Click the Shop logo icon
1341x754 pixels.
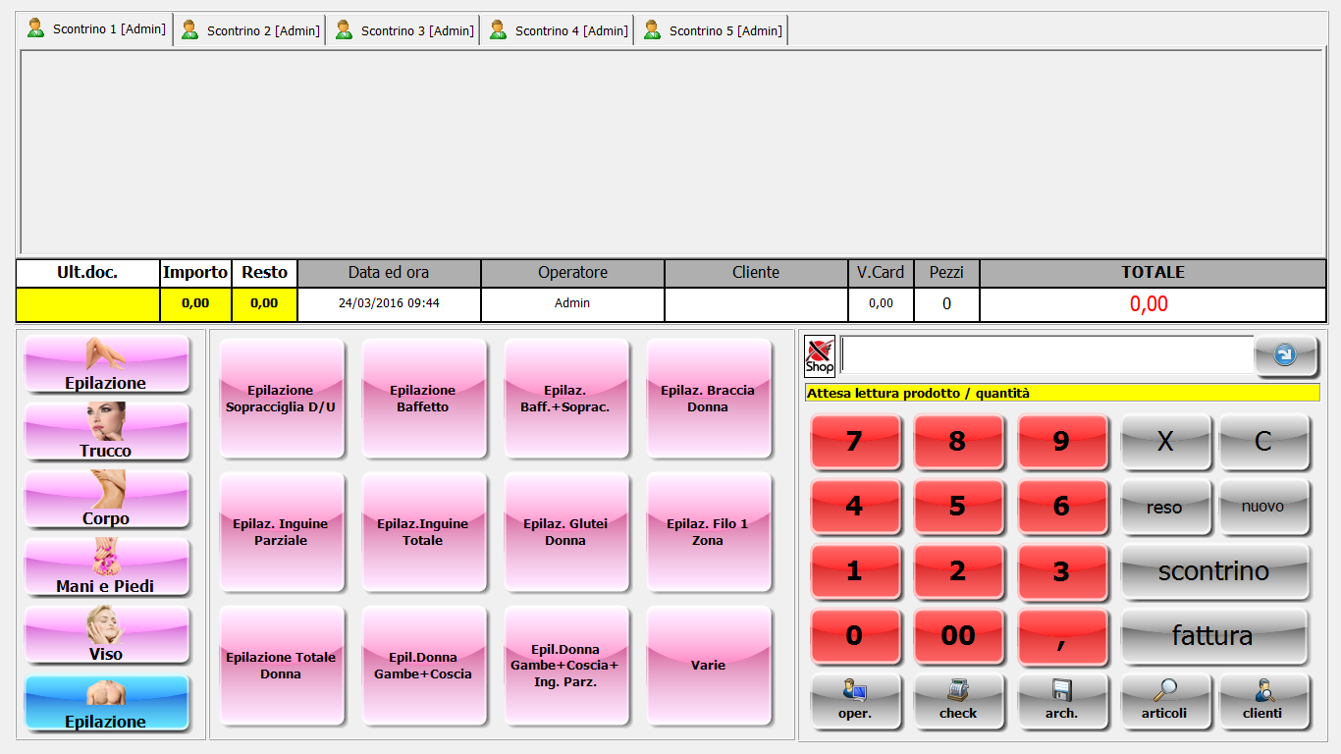tap(819, 355)
